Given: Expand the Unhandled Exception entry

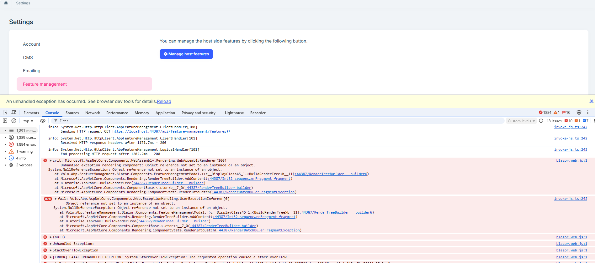Looking at the screenshot, I should (50, 244).
